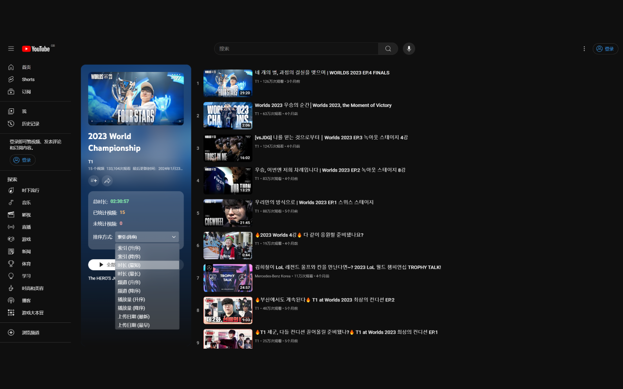The image size is (623, 389).
Task: Open the T1 channel link
Action: (91, 161)
